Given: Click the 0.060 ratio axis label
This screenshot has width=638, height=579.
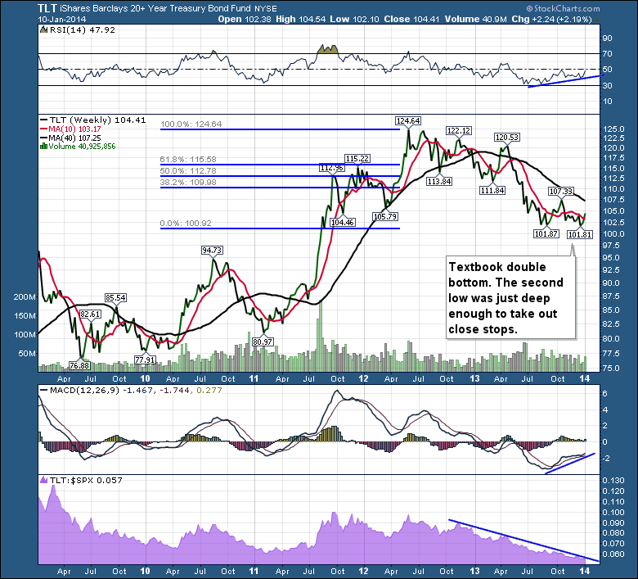Looking at the screenshot, I should pos(613,554).
